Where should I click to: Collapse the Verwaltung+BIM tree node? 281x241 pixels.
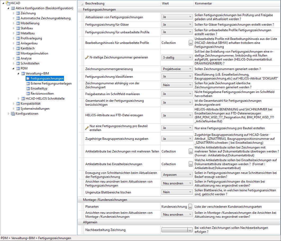(x=18, y=73)
